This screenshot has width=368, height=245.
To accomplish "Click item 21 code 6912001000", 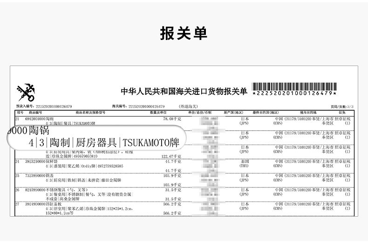I will pos(35,119).
